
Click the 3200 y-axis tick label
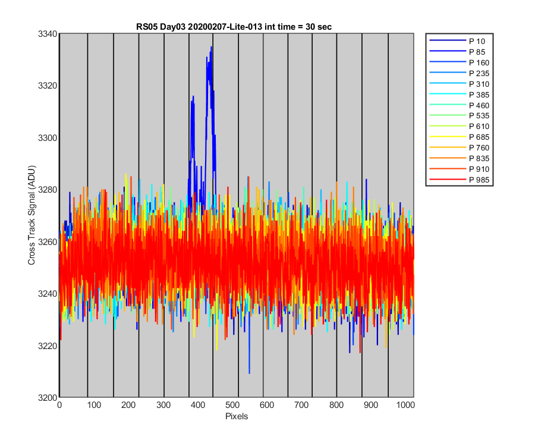(48, 398)
